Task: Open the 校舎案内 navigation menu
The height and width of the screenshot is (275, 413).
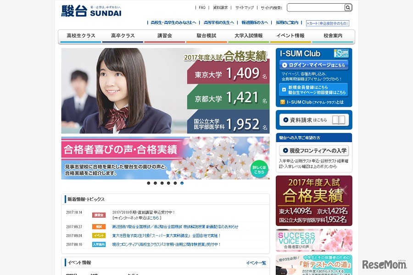Action: click(x=333, y=35)
